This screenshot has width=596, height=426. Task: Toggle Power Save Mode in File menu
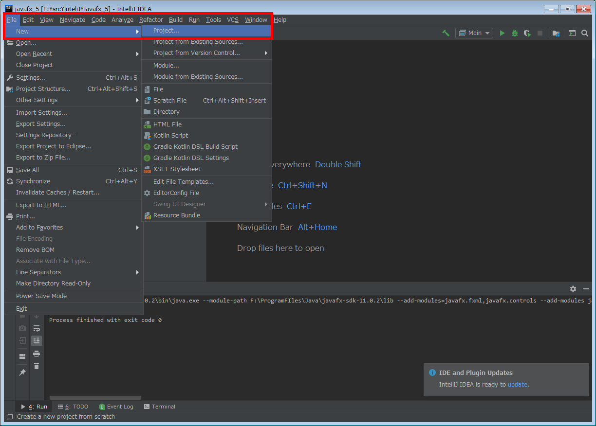[74, 296]
